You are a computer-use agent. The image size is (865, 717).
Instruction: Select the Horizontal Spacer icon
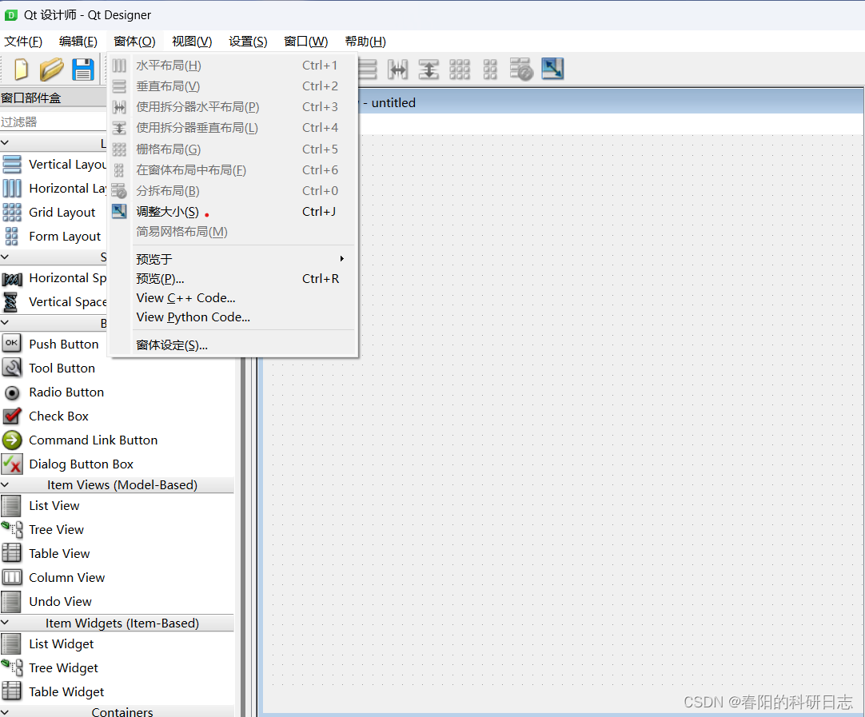(12, 278)
